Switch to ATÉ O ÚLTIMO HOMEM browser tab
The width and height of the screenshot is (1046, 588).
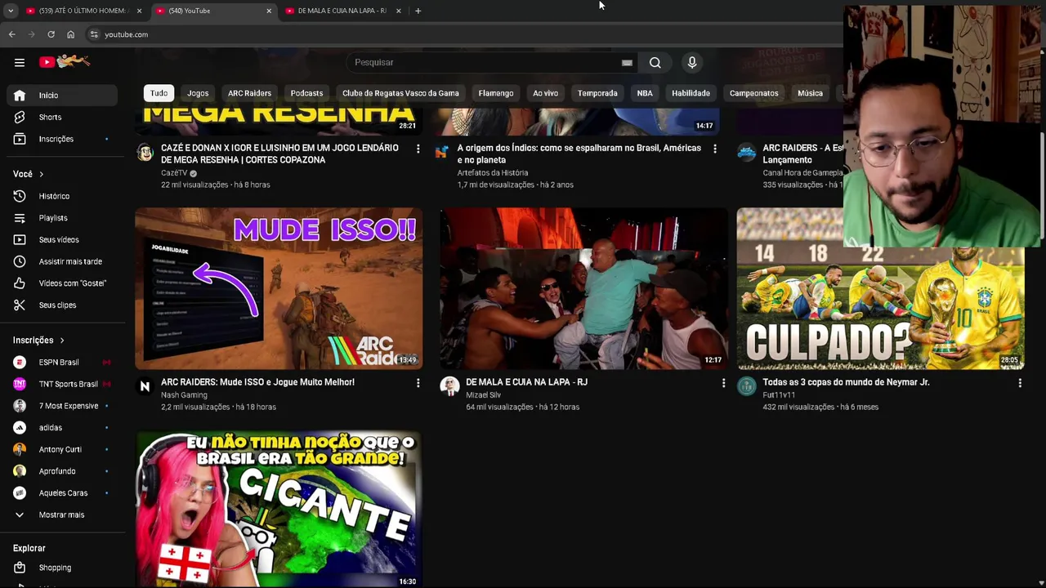(x=83, y=11)
